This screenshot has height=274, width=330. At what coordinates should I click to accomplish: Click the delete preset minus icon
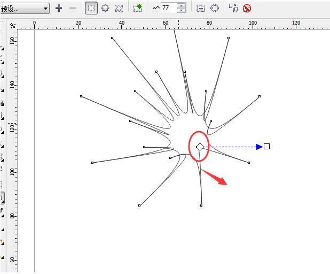click(x=73, y=8)
